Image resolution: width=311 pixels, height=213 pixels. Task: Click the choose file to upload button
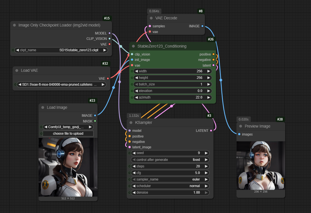pyautogui.click(x=68, y=134)
